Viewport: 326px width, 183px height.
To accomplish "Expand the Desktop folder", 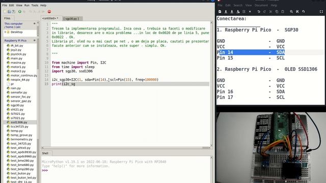I will pos(5,32).
